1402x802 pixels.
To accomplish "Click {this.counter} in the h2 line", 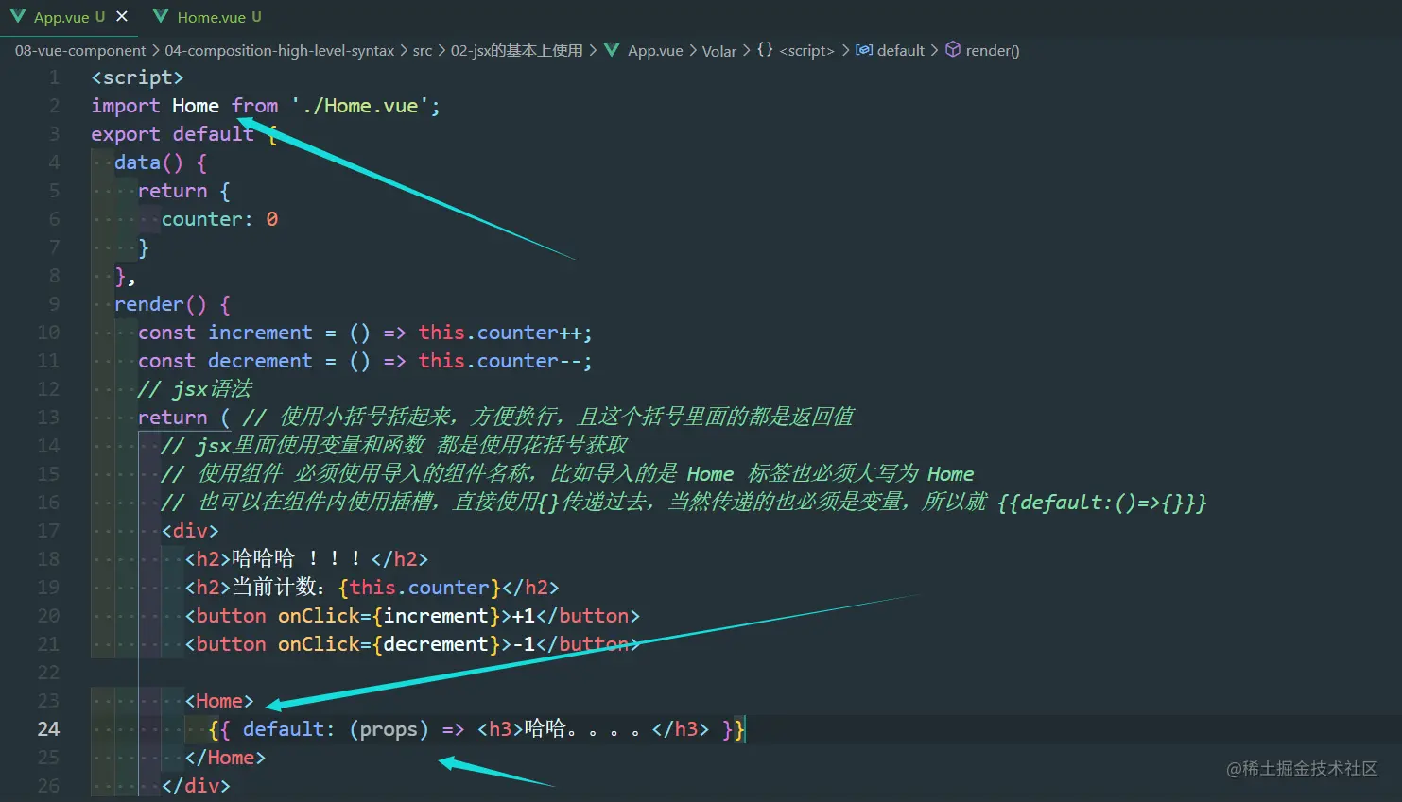I will click(x=419, y=588).
